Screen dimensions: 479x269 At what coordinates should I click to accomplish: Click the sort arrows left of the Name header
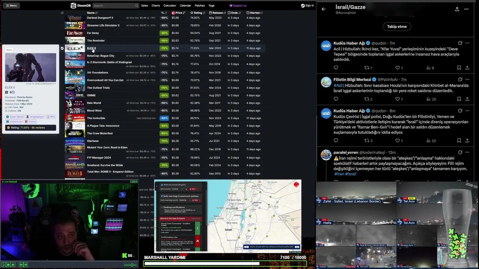[x=62, y=13]
